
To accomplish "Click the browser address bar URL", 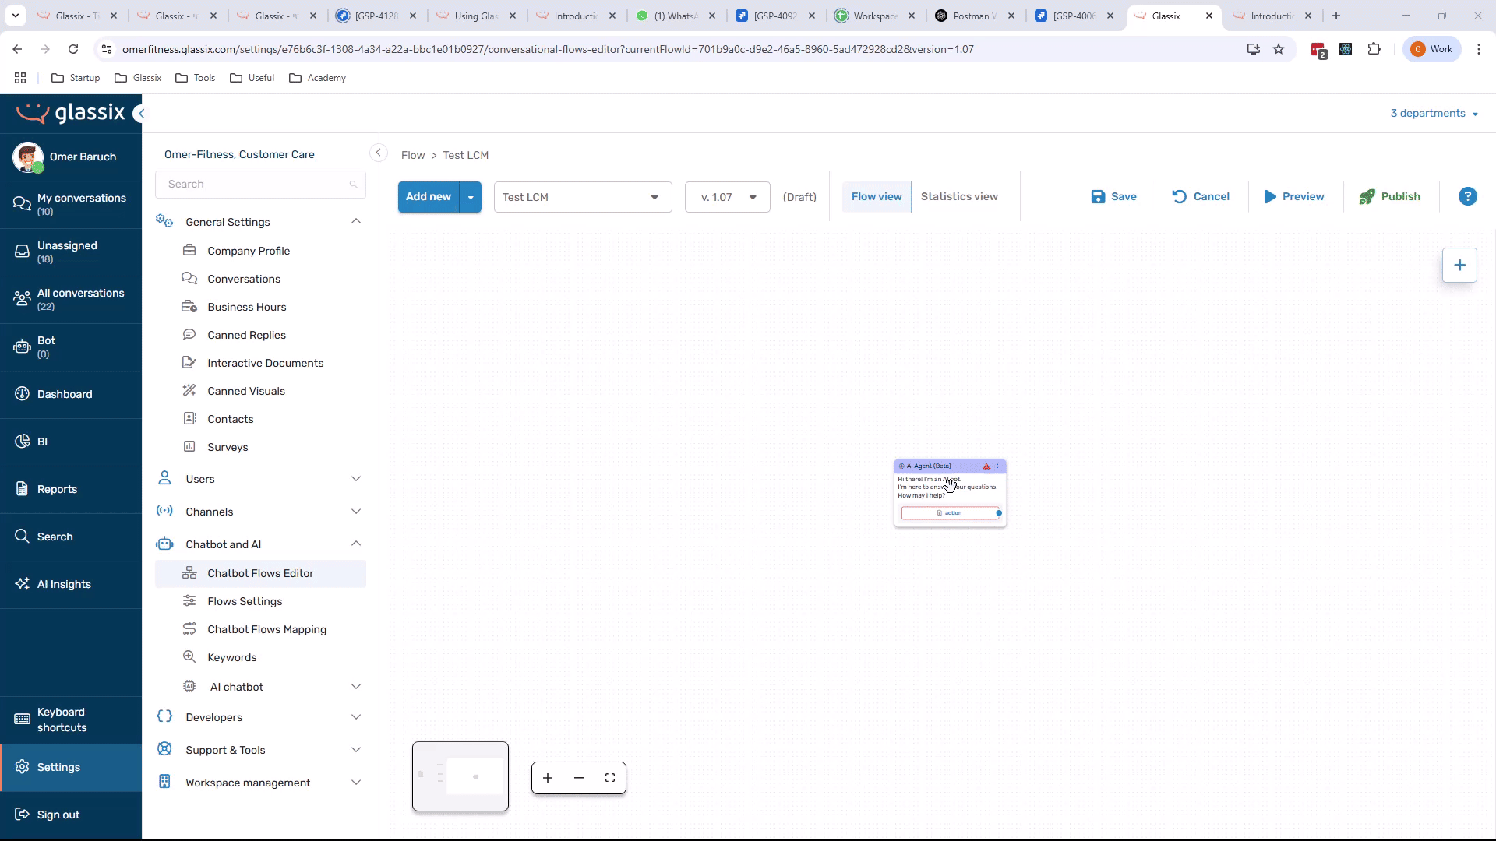I will tap(548, 49).
